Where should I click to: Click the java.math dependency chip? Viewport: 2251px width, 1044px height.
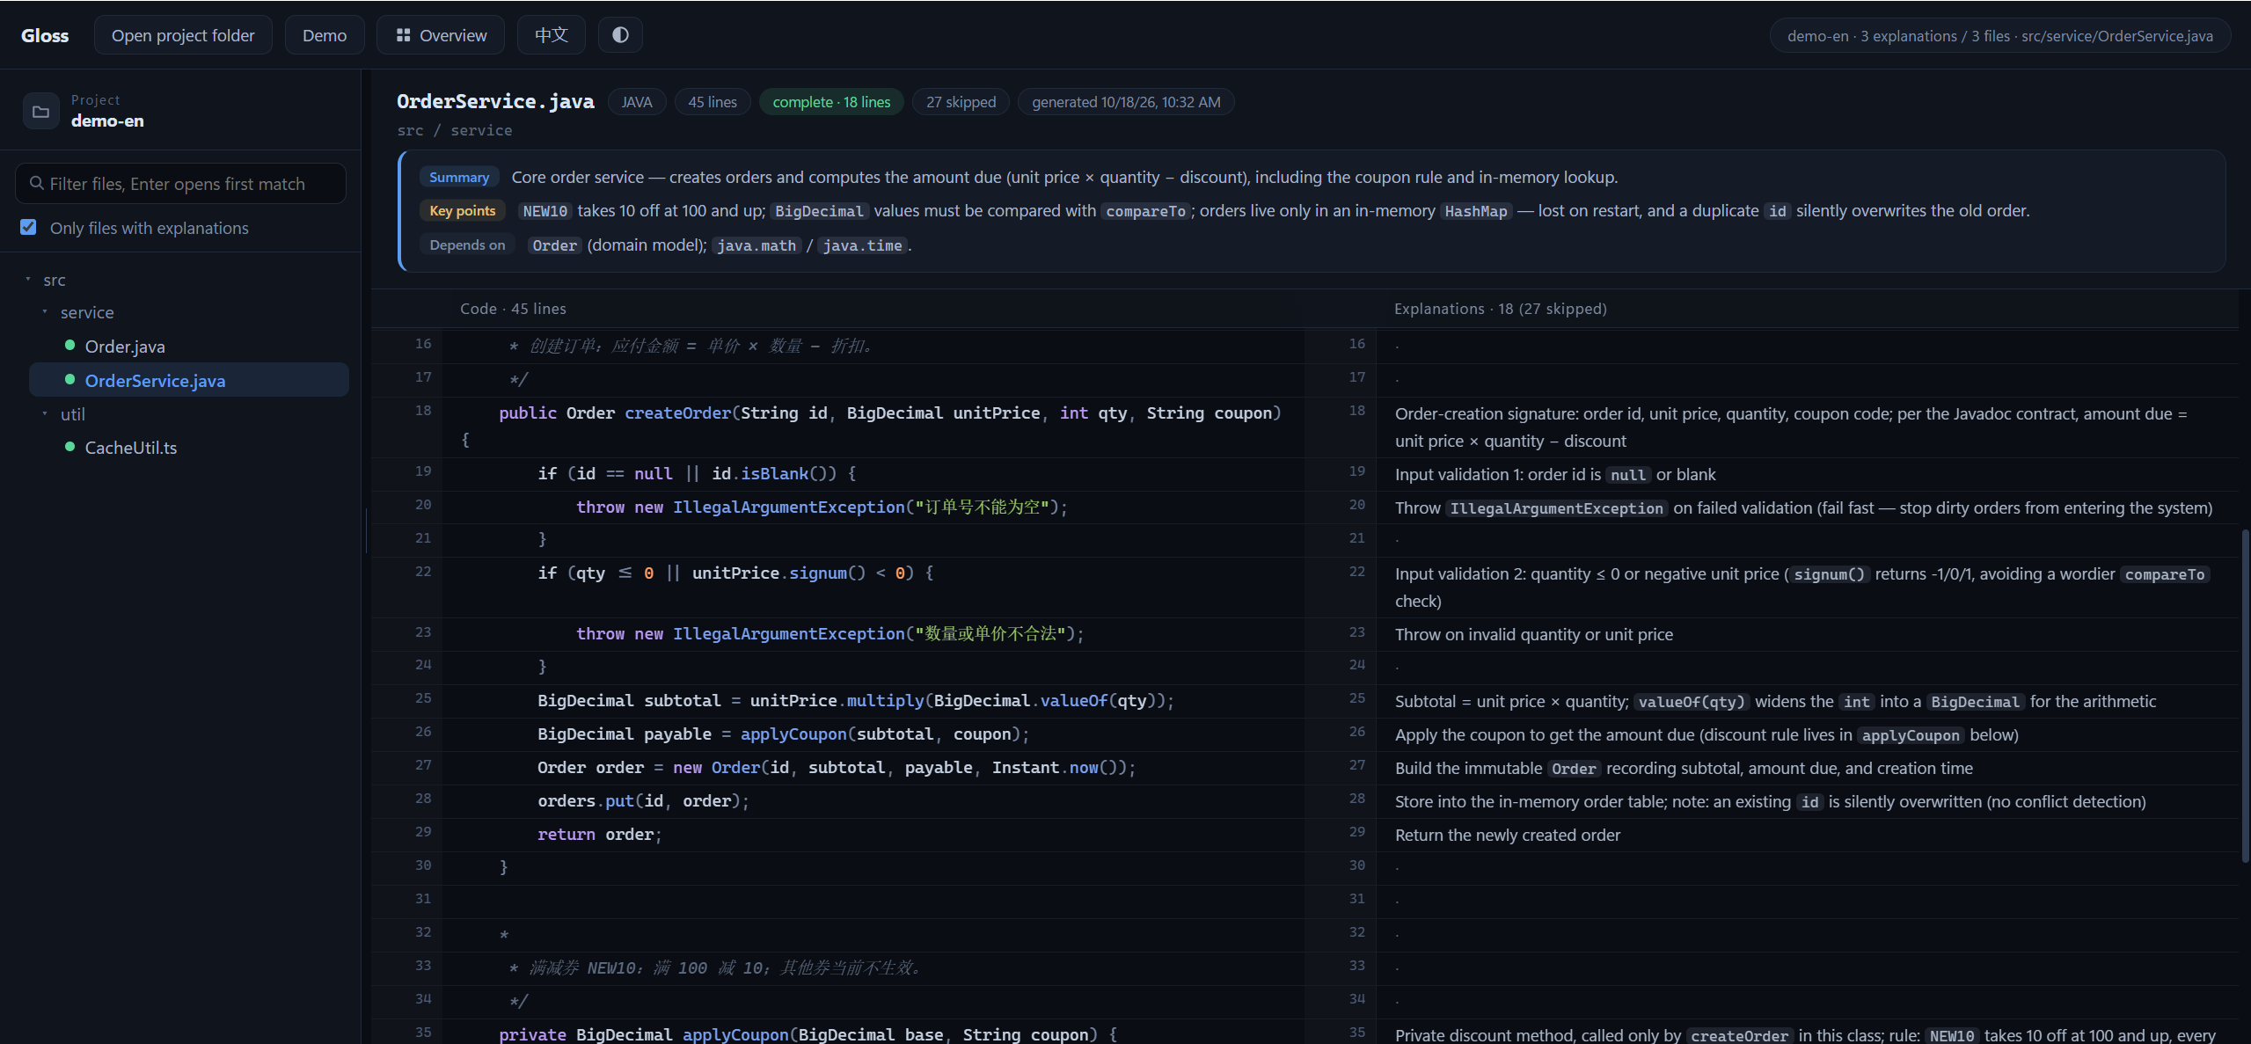pos(756,245)
